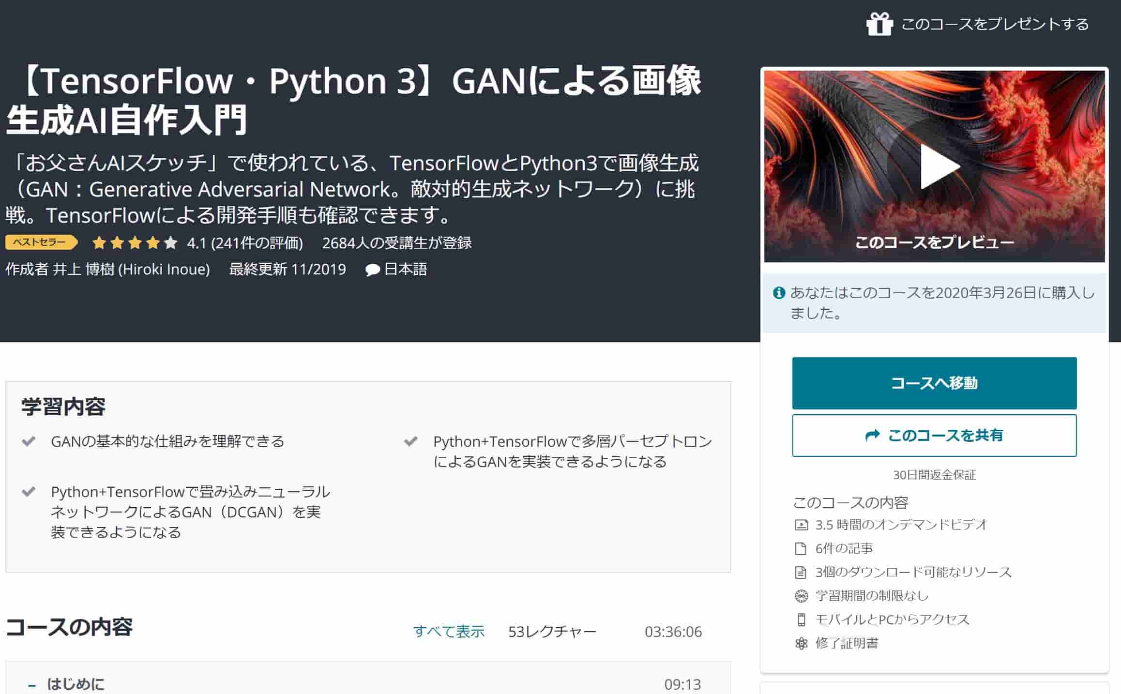Click the gift box icon at top
This screenshot has height=694, width=1121.
tap(879, 24)
